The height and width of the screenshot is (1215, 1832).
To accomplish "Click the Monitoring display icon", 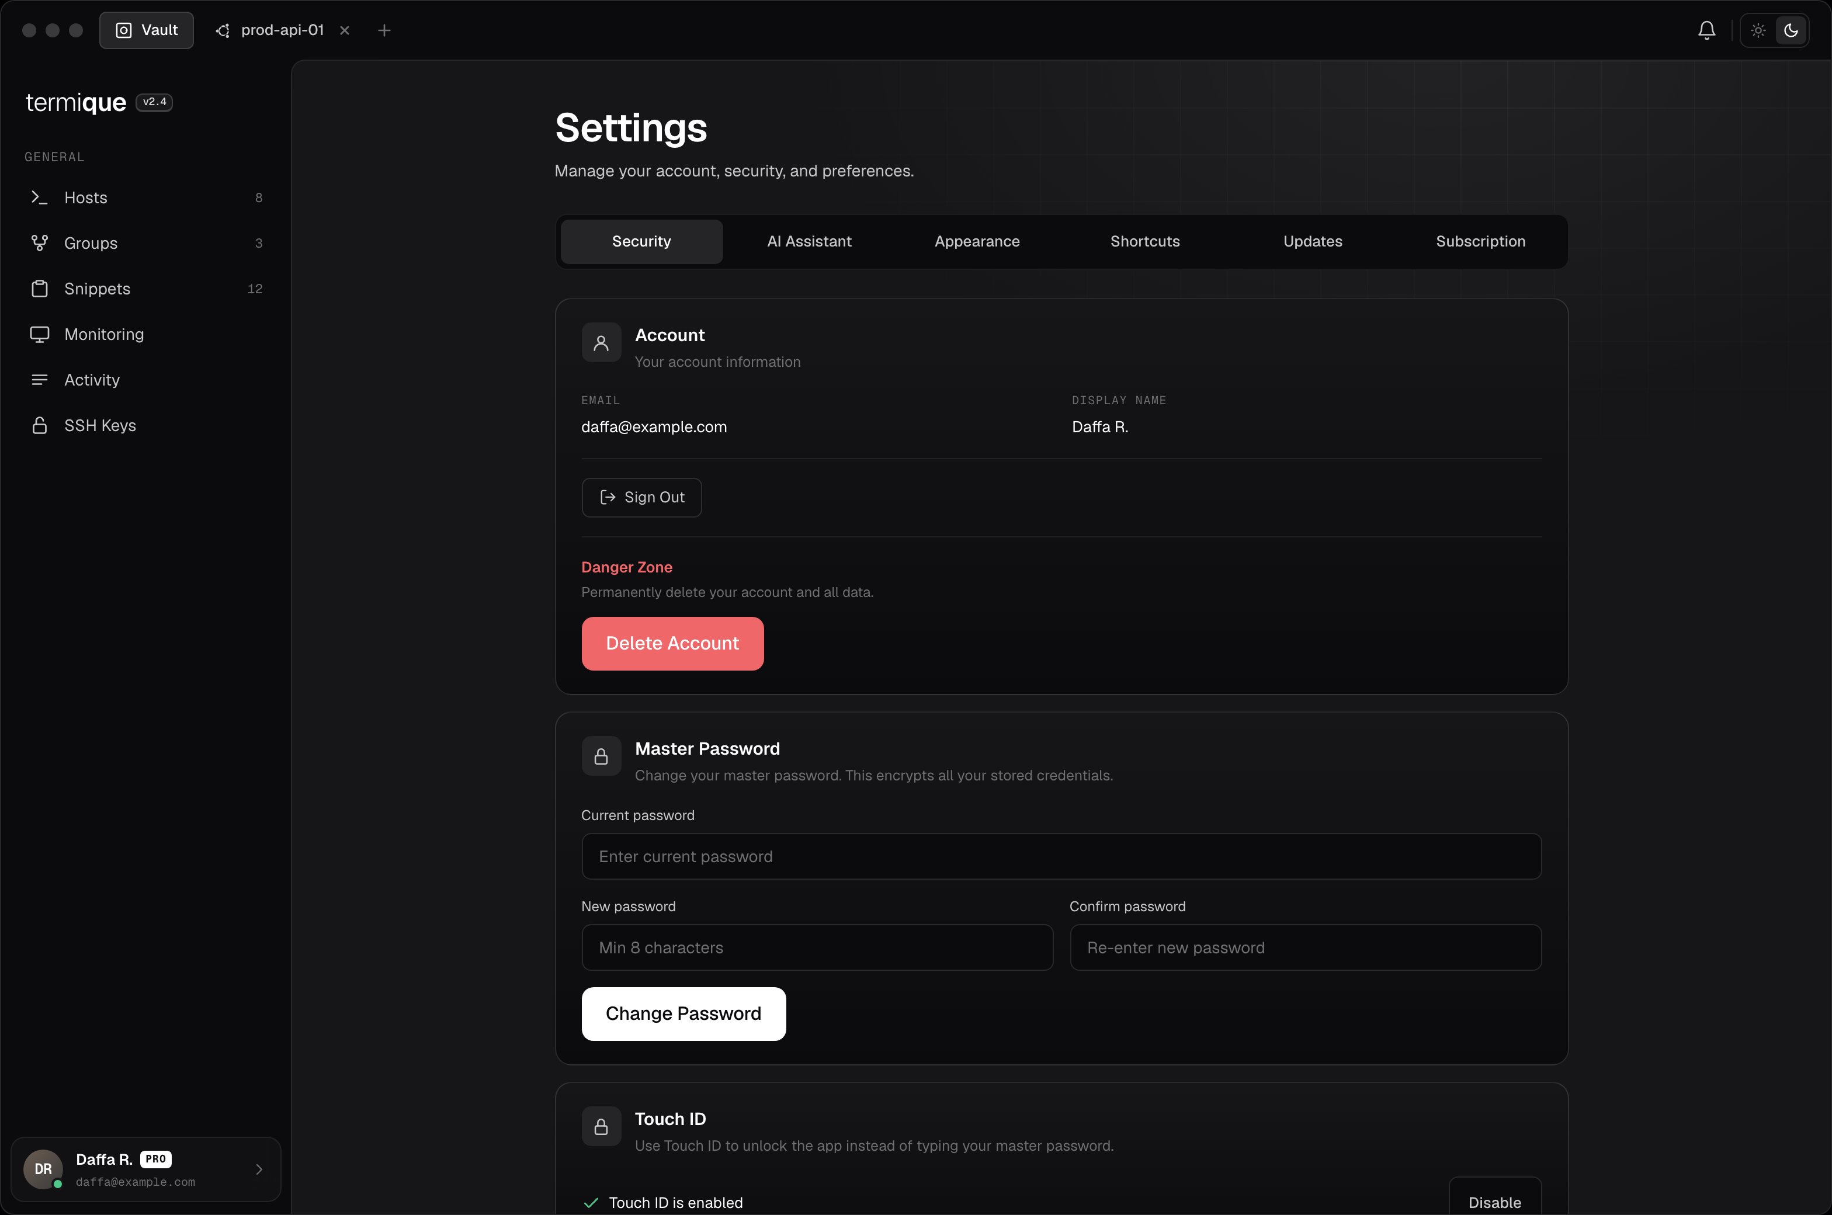I will click(40, 335).
